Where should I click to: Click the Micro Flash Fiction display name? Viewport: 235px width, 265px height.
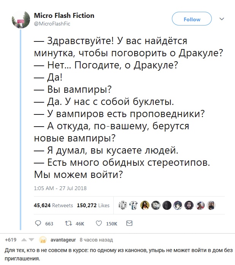(64, 16)
